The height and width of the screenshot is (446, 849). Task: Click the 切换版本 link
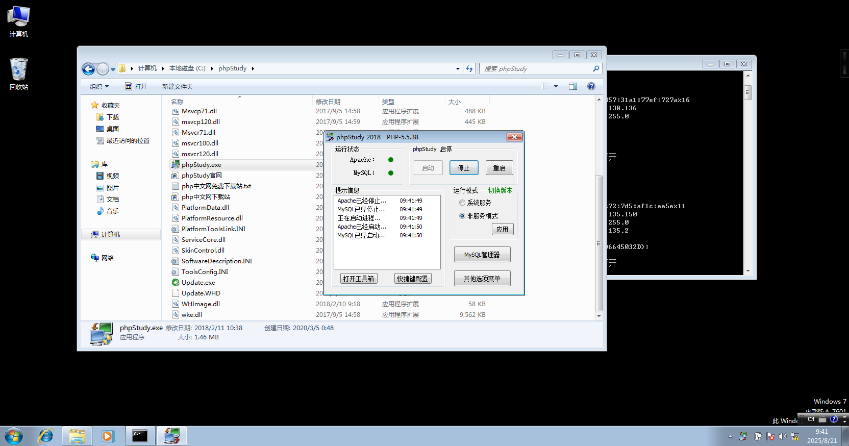[x=501, y=190]
